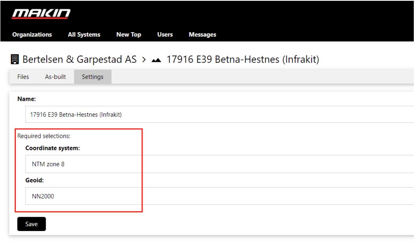This screenshot has width=415, height=252.
Task: Click the building icon before the organization name
Action: tap(15, 60)
